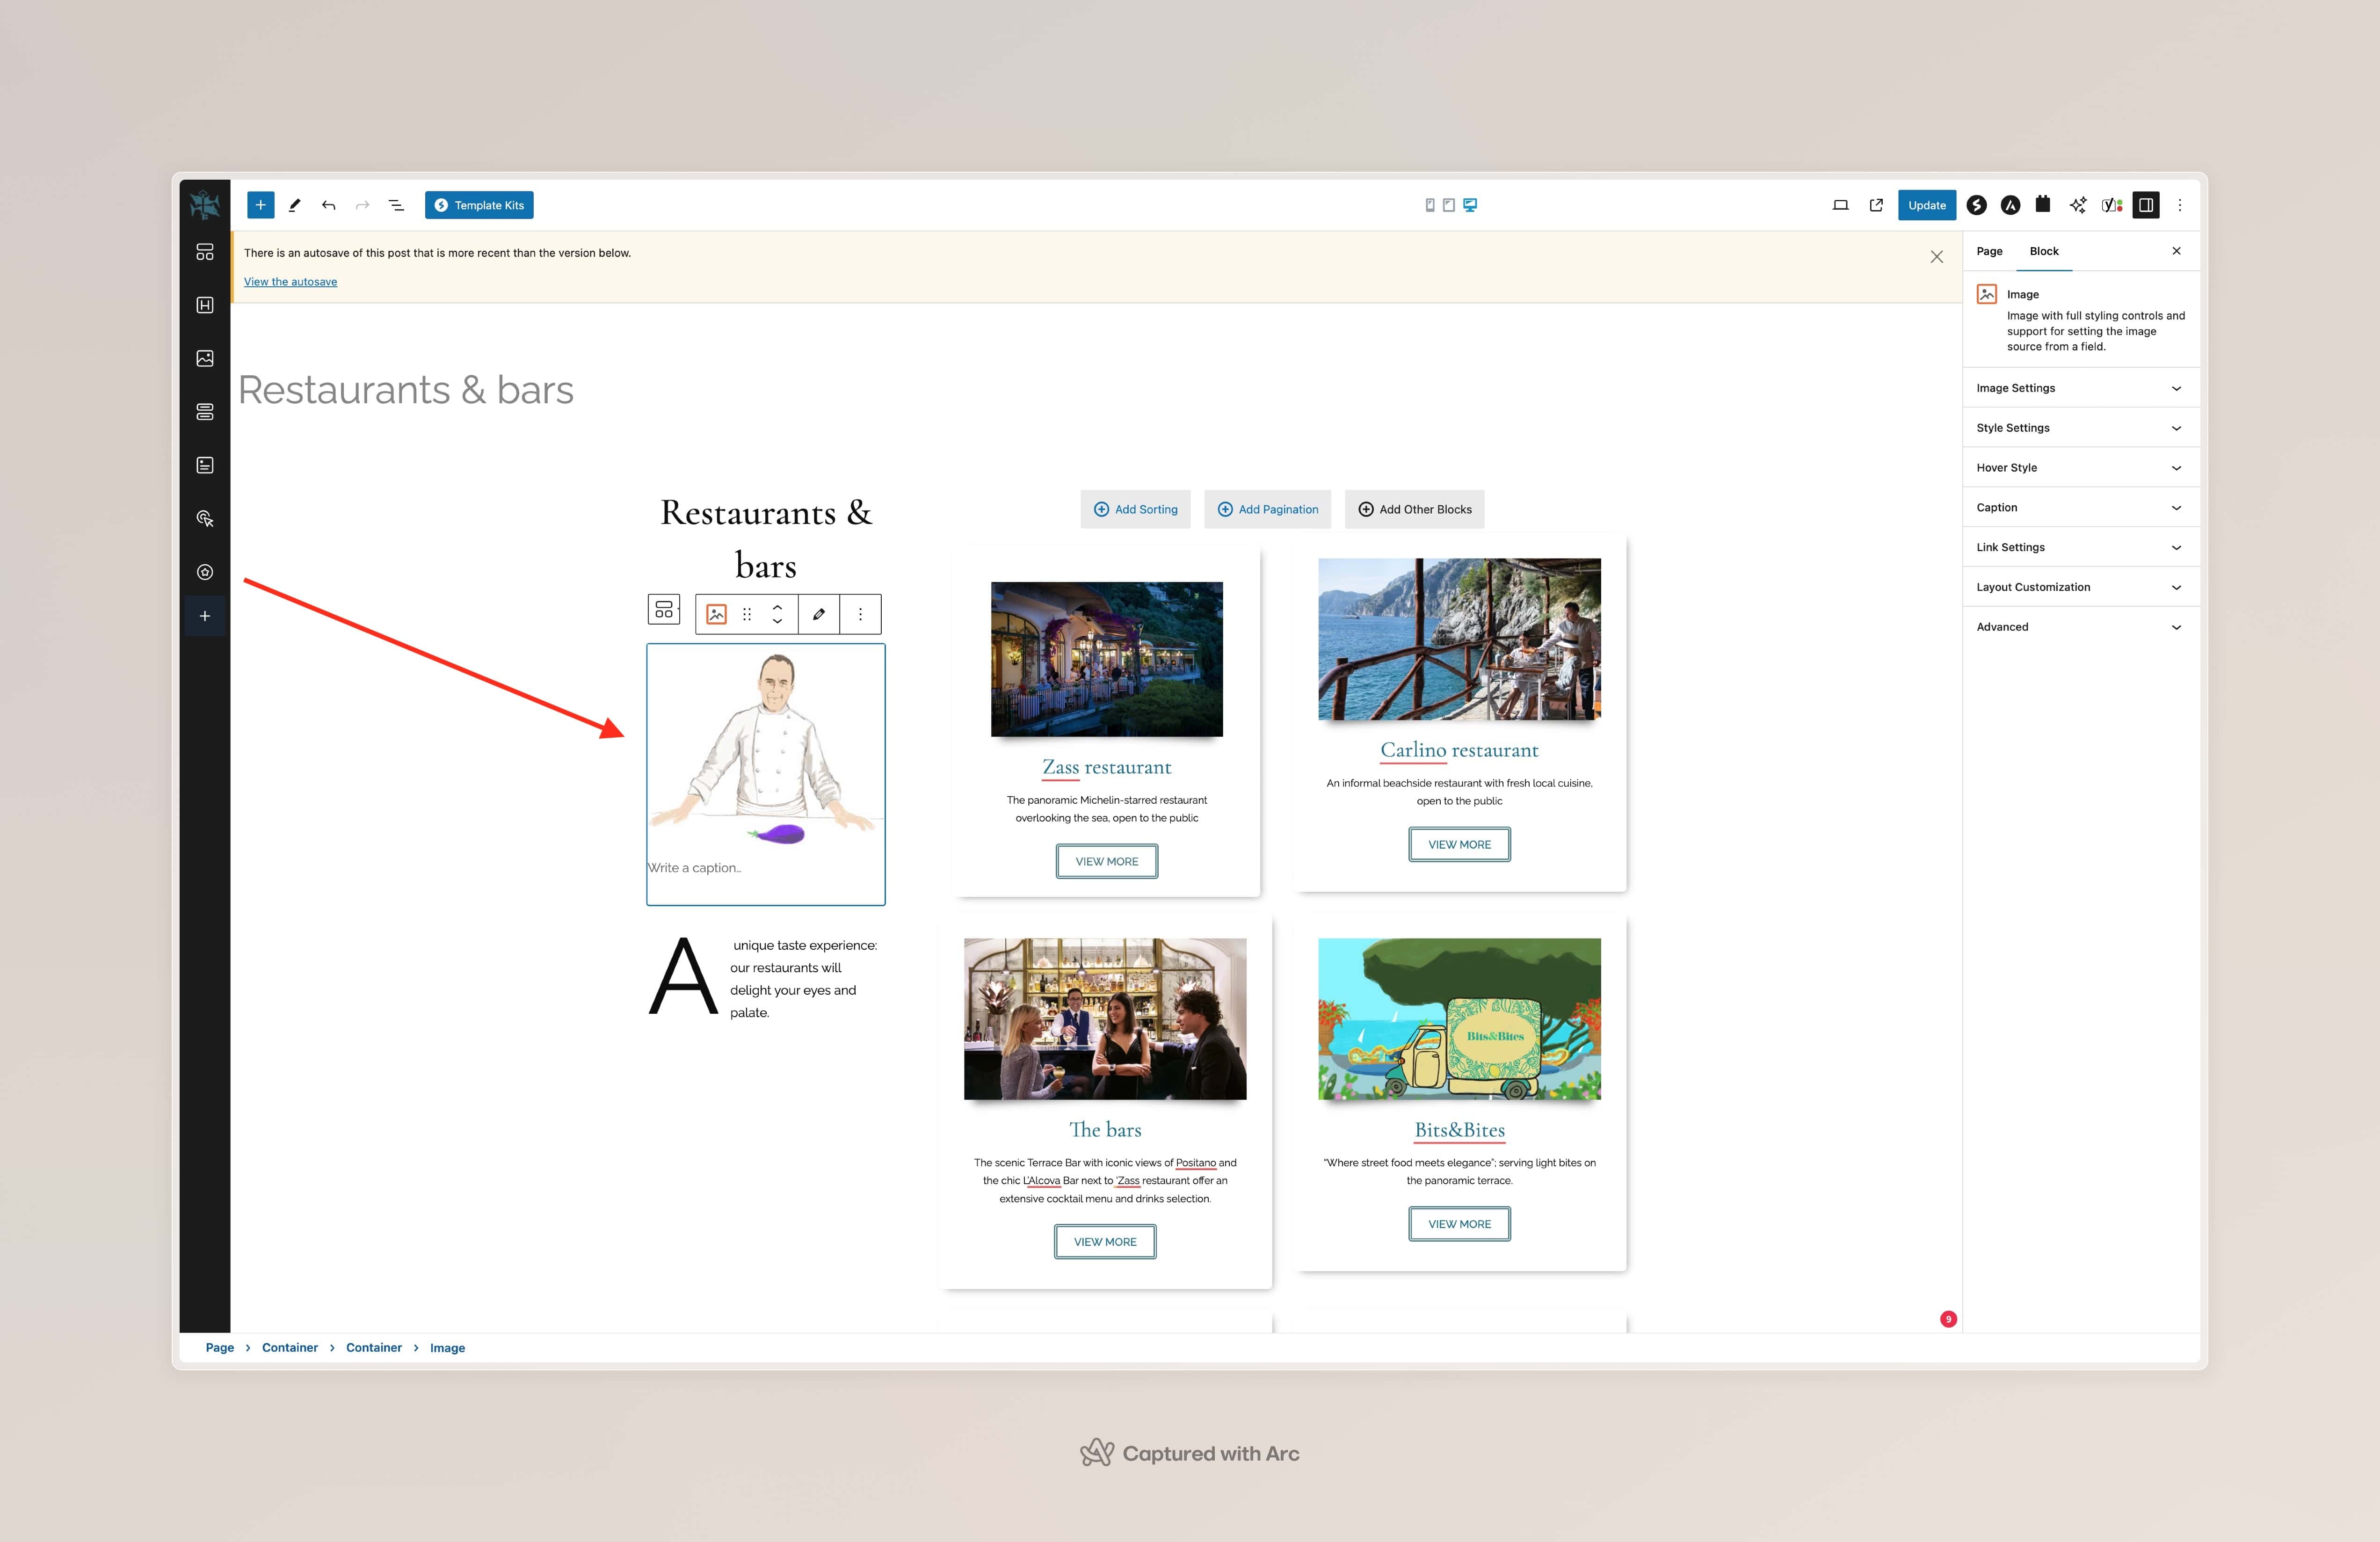Image resolution: width=2380 pixels, height=1542 pixels.
Task: Expand the Link Settings panel
Action: [2080, 547]
